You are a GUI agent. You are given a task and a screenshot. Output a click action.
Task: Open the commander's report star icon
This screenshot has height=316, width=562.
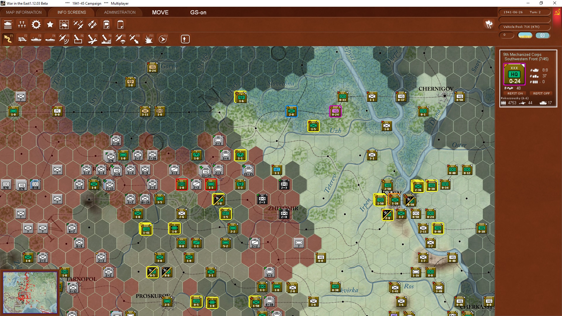(x=50, y=25)
